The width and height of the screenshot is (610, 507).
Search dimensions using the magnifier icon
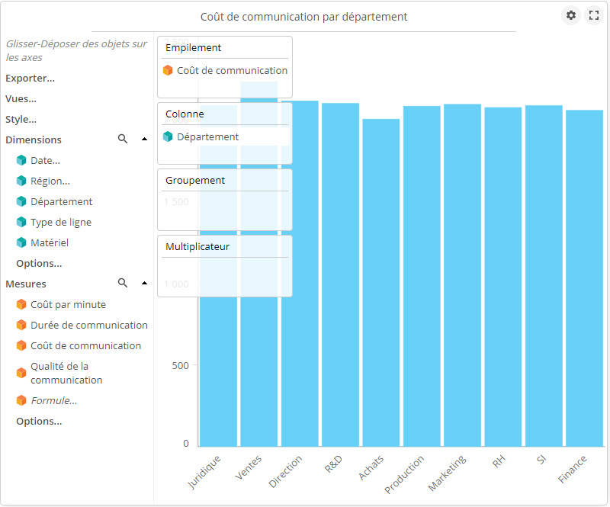point(123,140)
